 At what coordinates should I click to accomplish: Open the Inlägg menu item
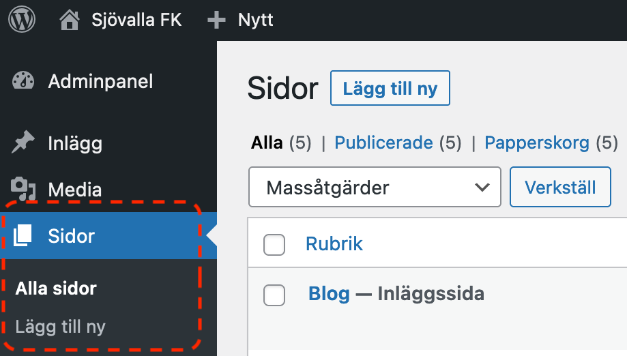point(75,143)
